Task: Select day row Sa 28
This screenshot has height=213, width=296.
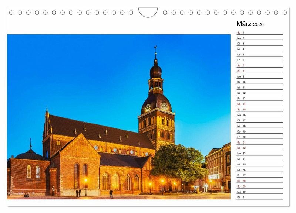Action: pyautogui.click(x=260, y=181)
